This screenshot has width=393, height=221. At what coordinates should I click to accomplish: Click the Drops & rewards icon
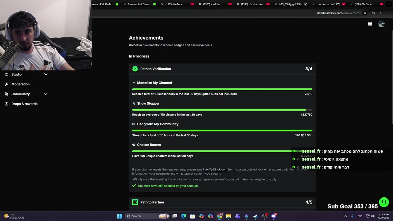(6, 104)
